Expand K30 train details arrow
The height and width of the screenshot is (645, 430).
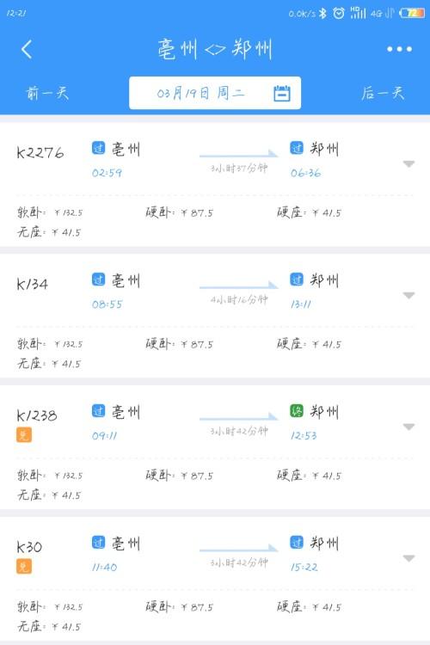coord(408,558)
